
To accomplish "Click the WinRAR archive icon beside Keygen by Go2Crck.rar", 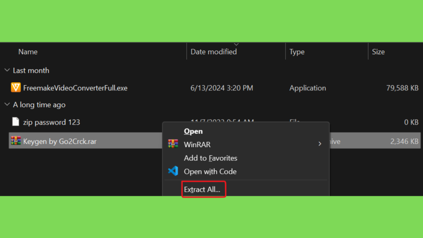I will click(16, 140).
